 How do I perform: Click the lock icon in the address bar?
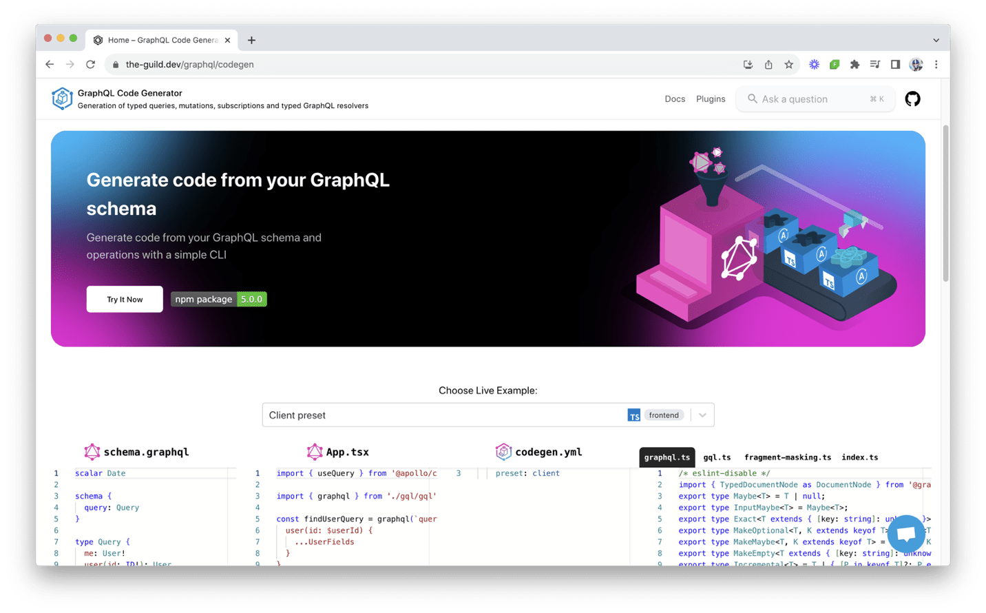[116, 65]
